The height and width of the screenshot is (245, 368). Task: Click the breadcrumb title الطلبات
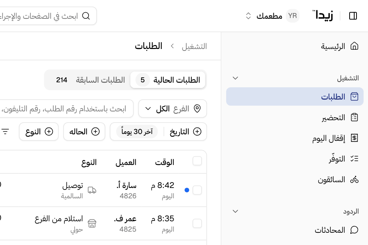coord(149,46)
